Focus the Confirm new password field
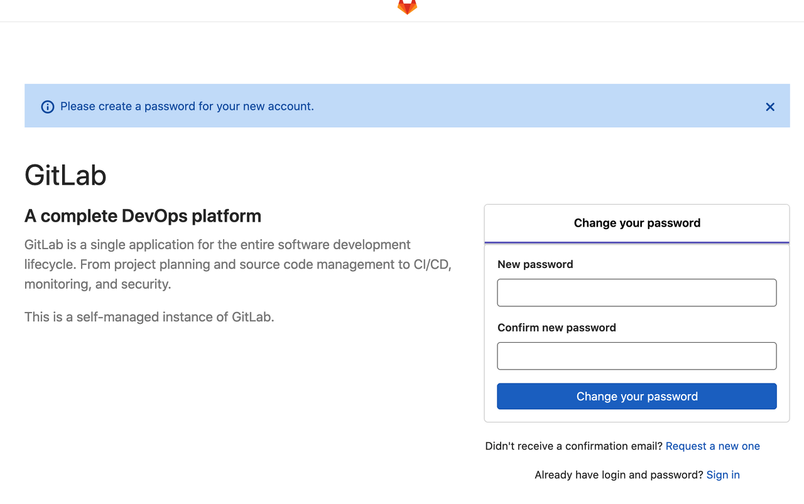This screenshot has width=804, height=504. pos(637,356)
